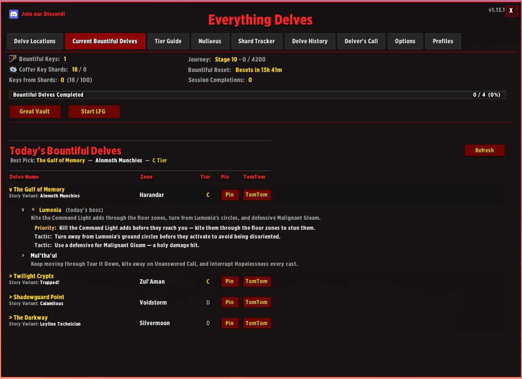Click the Zul'Aman zone cell
The image size is (522, 379).
152,281
